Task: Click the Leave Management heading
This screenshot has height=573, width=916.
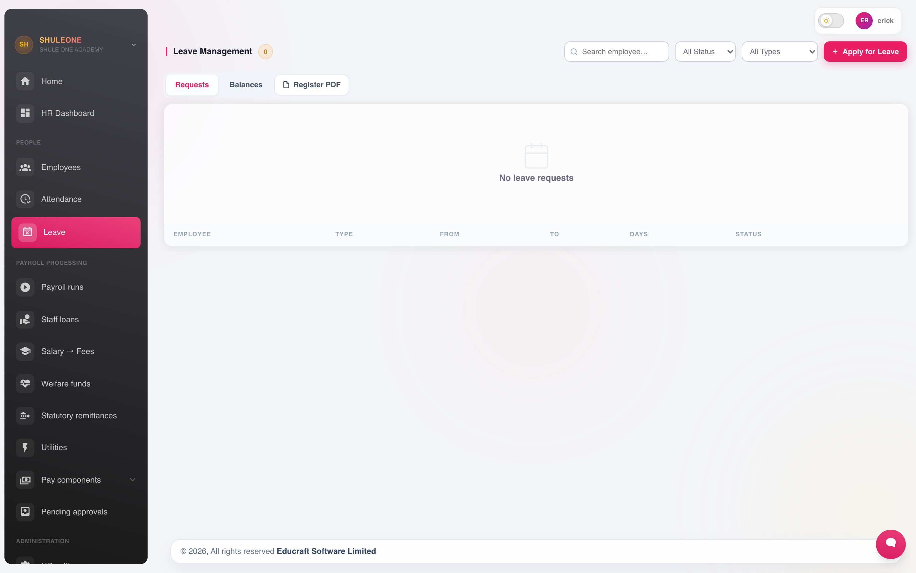Action: [212, 51]
